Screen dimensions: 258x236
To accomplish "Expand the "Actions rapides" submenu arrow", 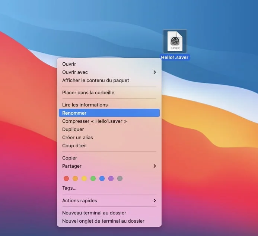I will click(155, 201).
